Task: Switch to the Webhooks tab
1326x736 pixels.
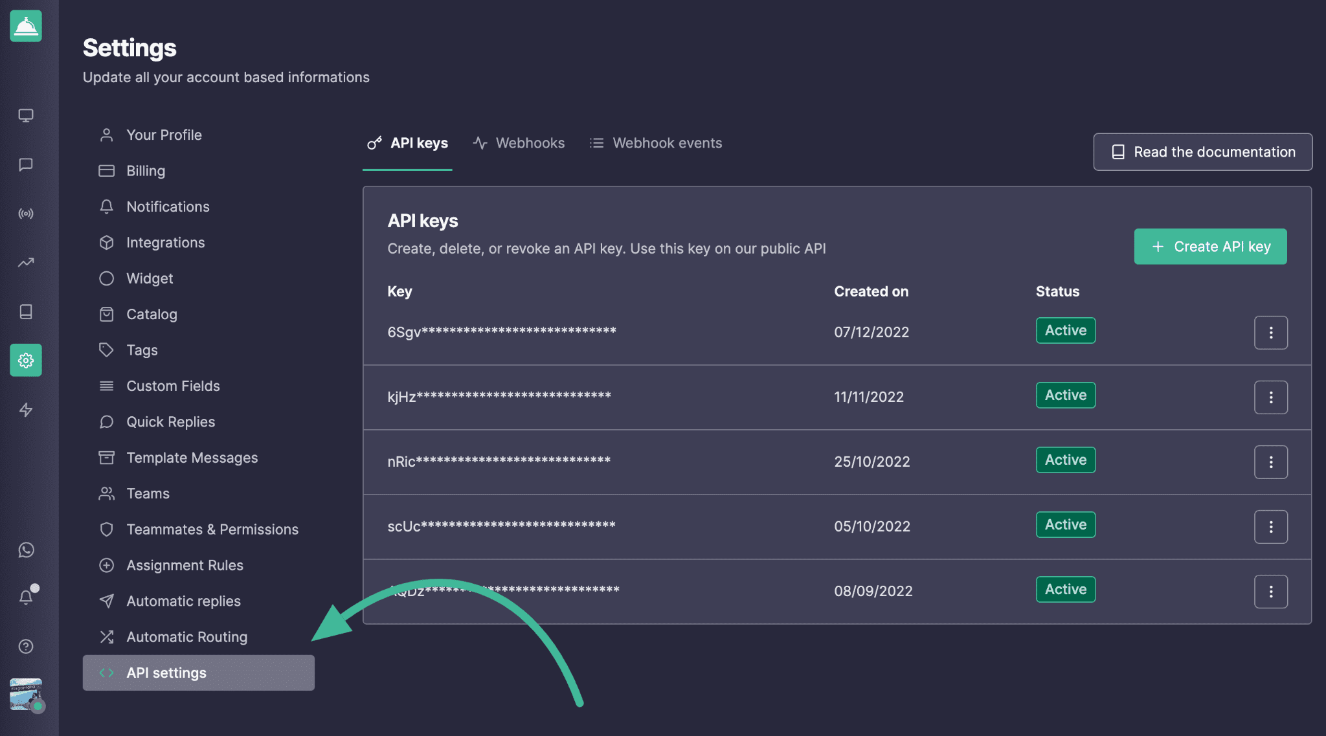Action: (x=519, y=143)
